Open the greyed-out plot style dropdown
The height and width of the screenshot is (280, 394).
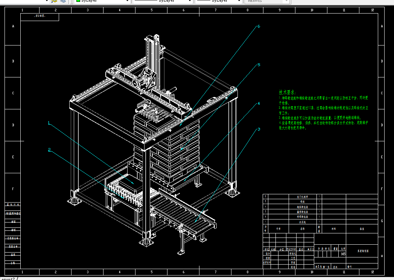click(x=267, y=1)
